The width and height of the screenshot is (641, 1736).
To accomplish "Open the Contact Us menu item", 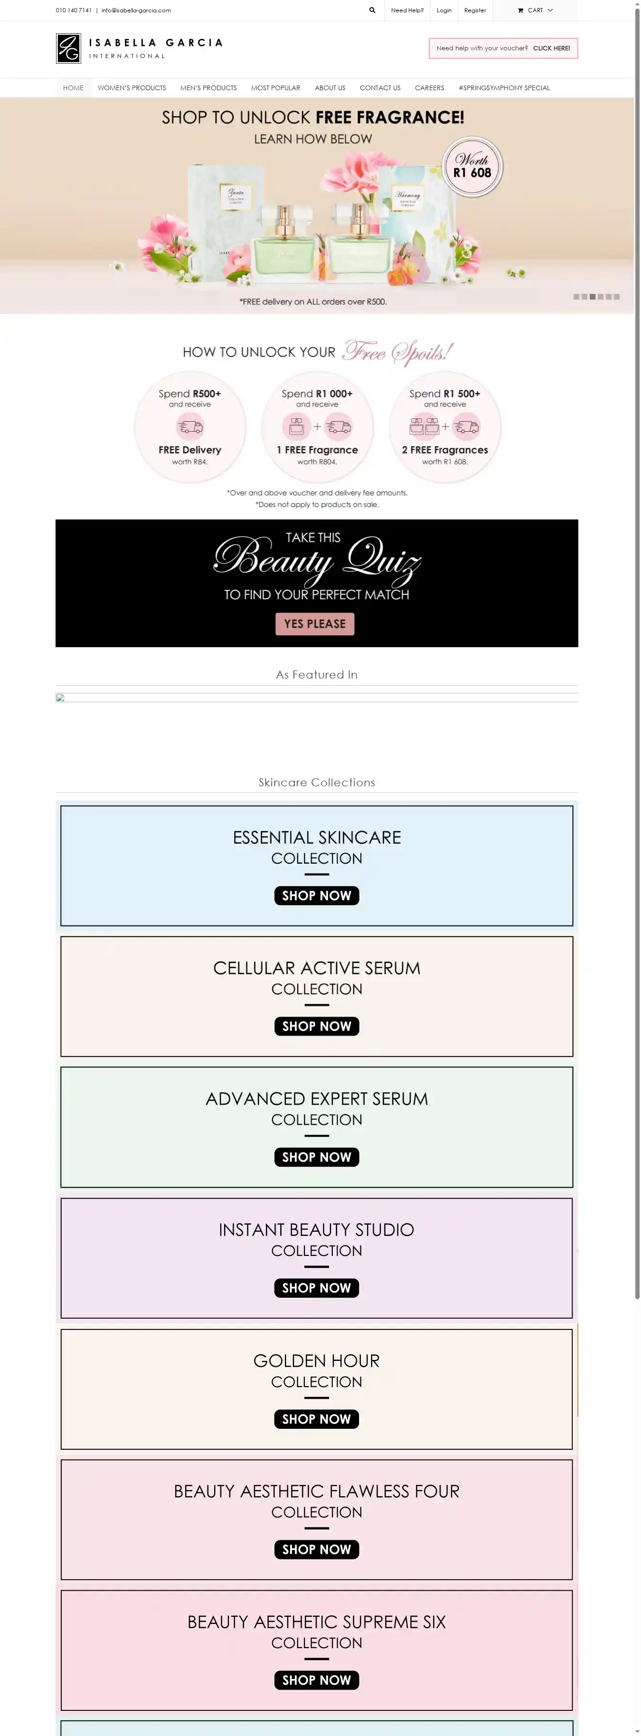I will (x=380, y=88).
